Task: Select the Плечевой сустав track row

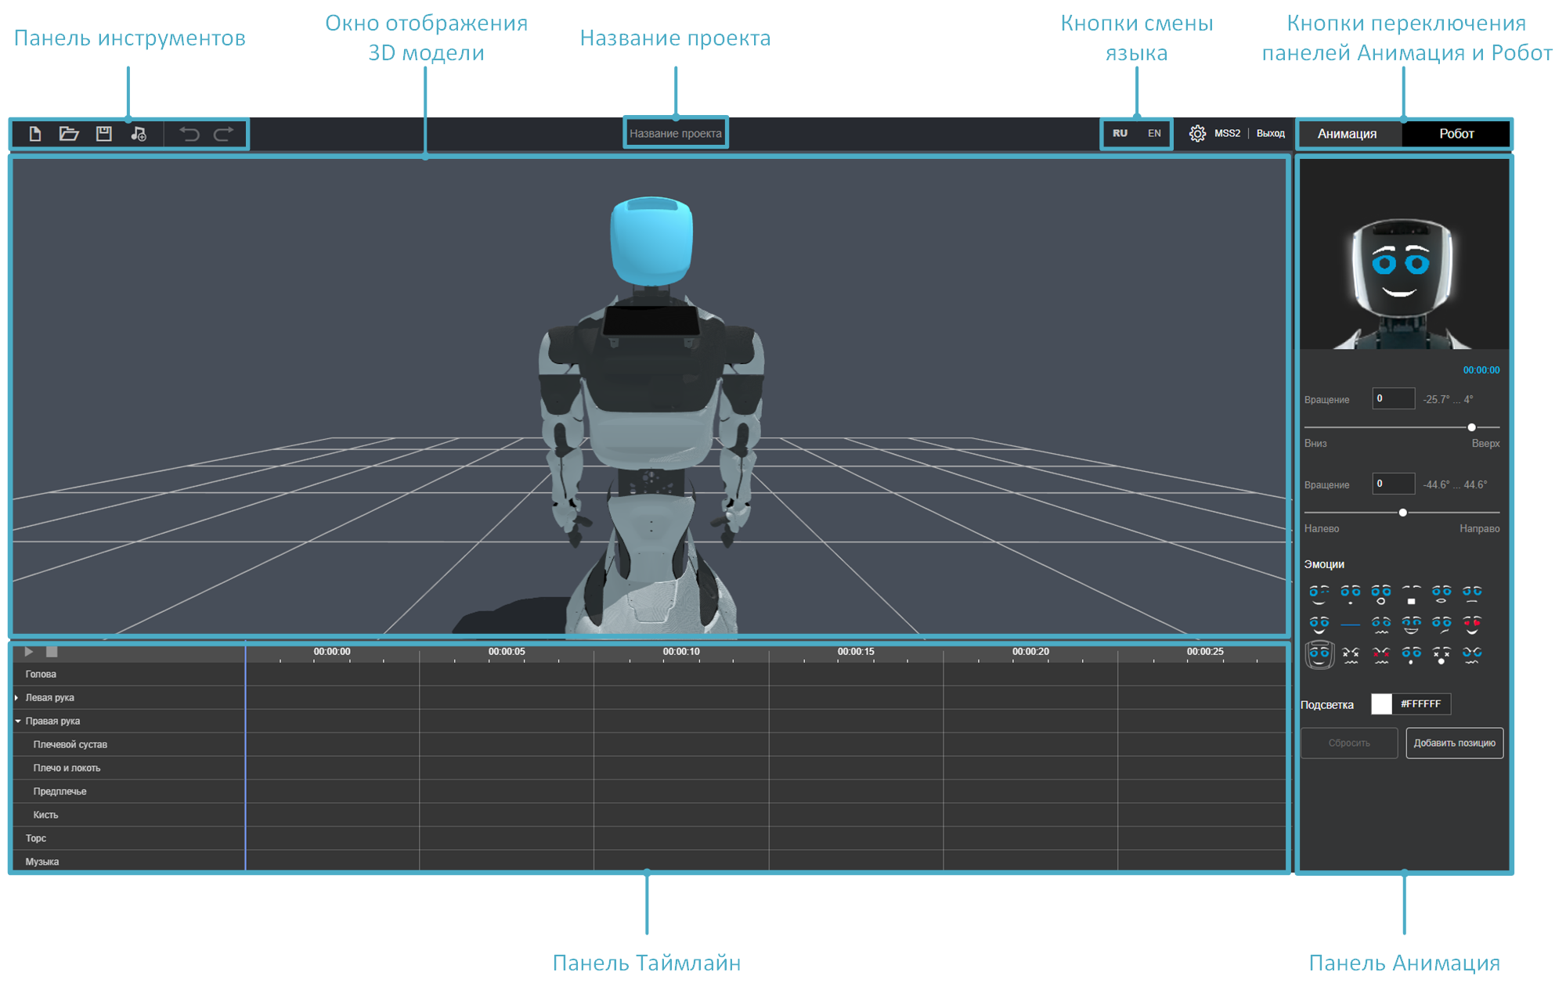Action: tap(129, 744)
